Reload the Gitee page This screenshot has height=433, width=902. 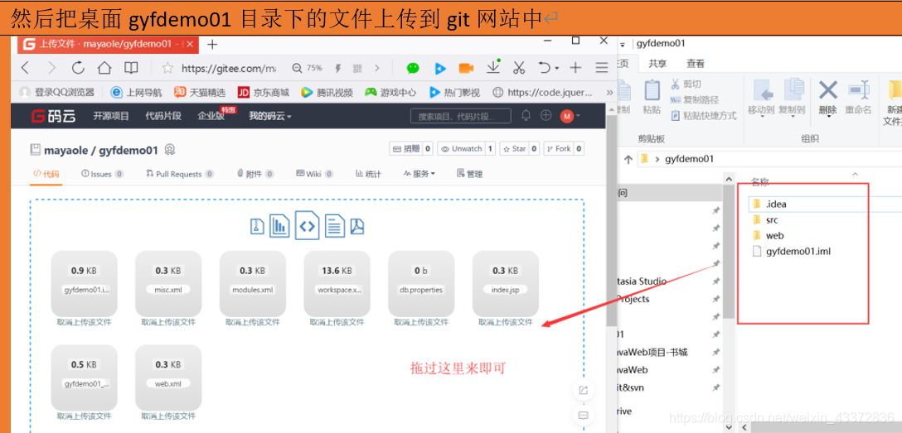tap(78, 68)
